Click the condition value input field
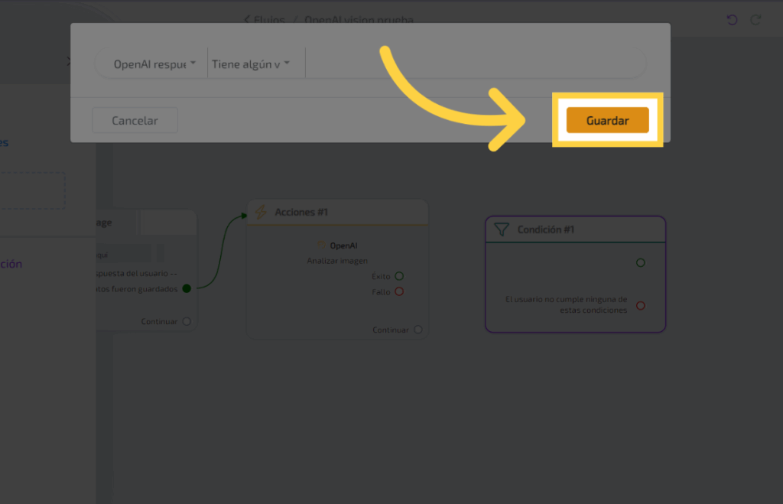Screen dimensions: 783x504 click(474, 64)
